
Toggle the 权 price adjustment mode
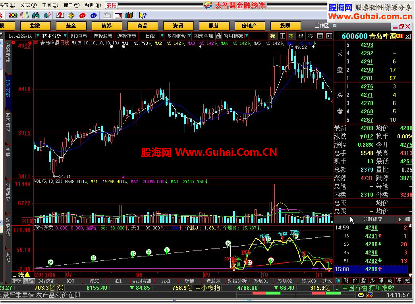click(291, 36)
